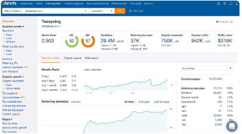This screenshot has height=134, width=242.
Task: Switch to the Paid search tab
Action: (x=92, y=58)
